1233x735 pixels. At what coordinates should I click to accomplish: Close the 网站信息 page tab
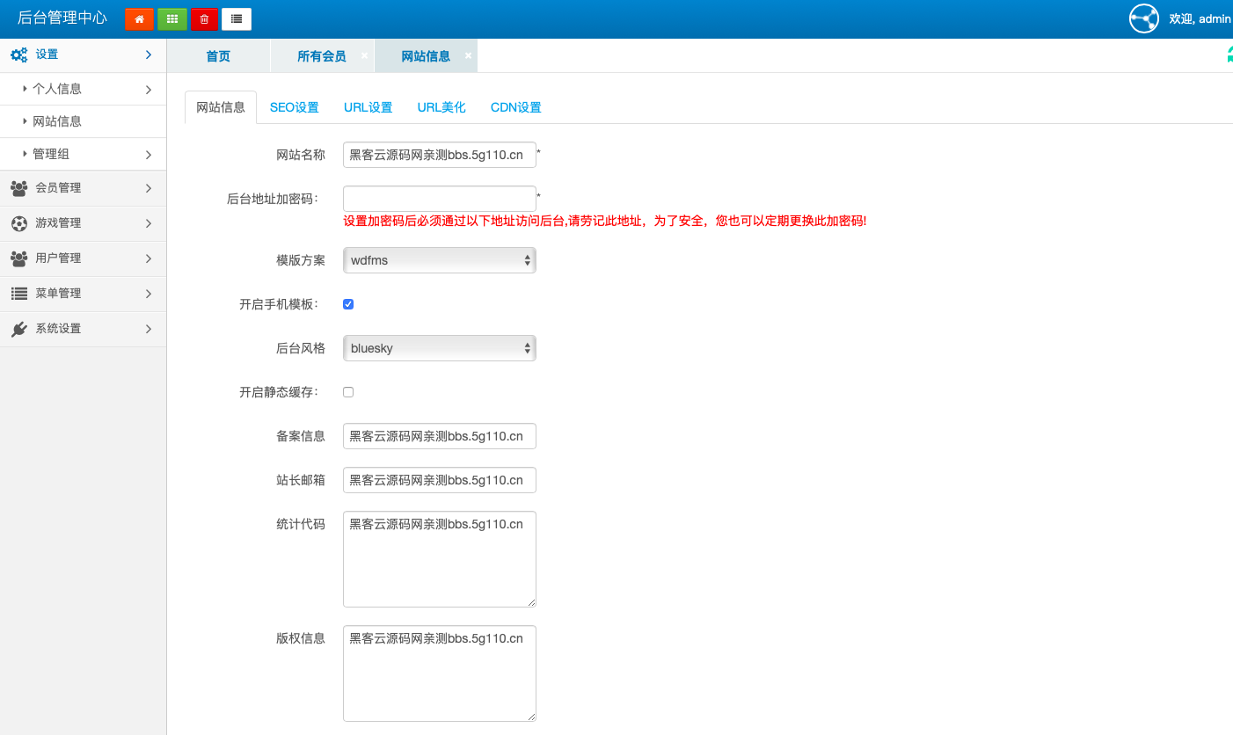tap(468, 55)
